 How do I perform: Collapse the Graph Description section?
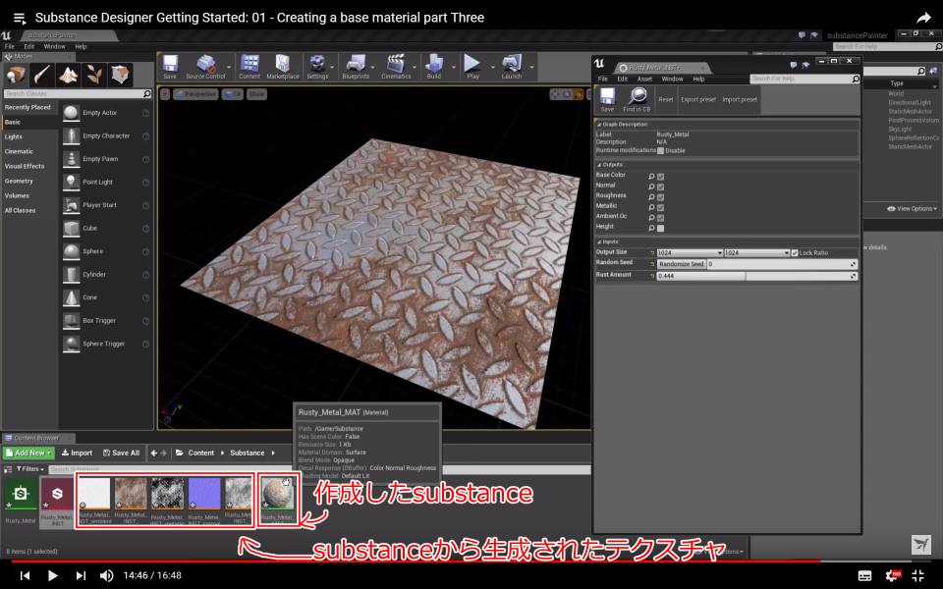point(599,125)
